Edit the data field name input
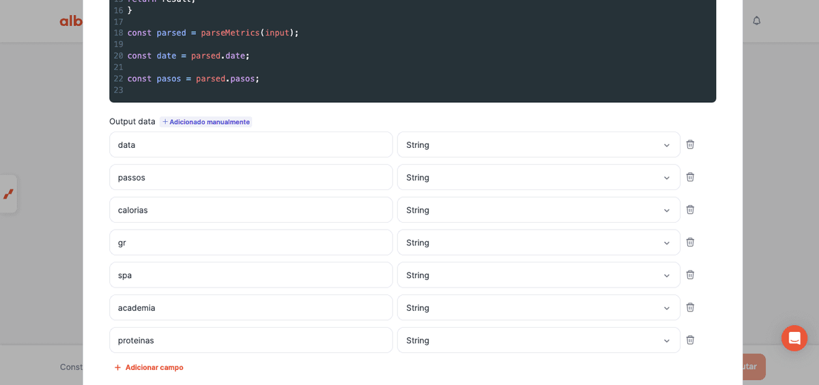This screenshot has width=819, height=385. (x=251, y=144)
